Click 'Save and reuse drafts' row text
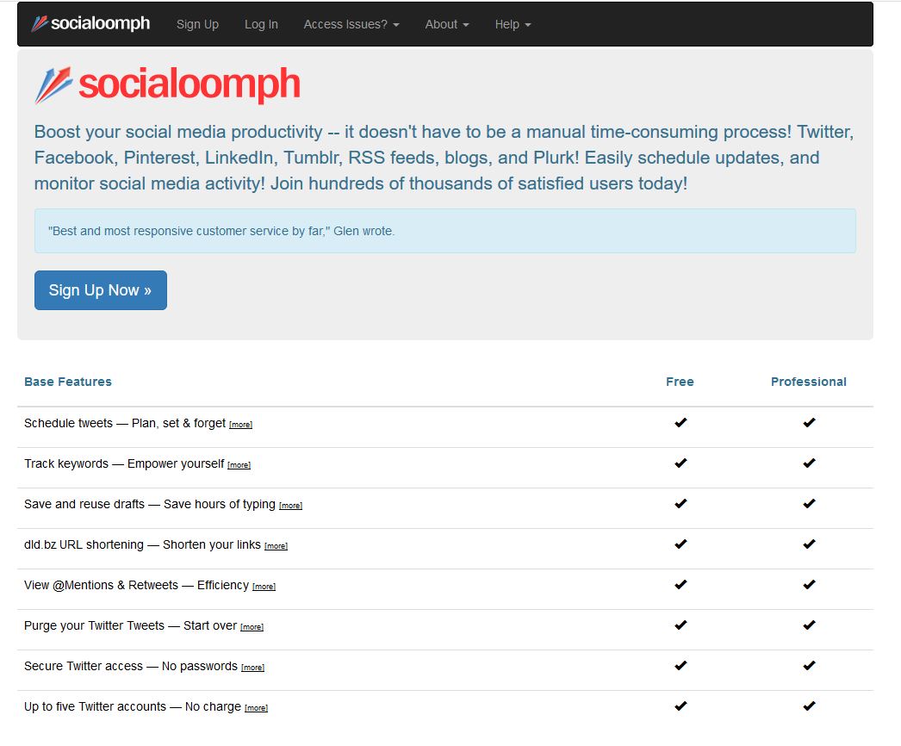 [x=150, y=504]
